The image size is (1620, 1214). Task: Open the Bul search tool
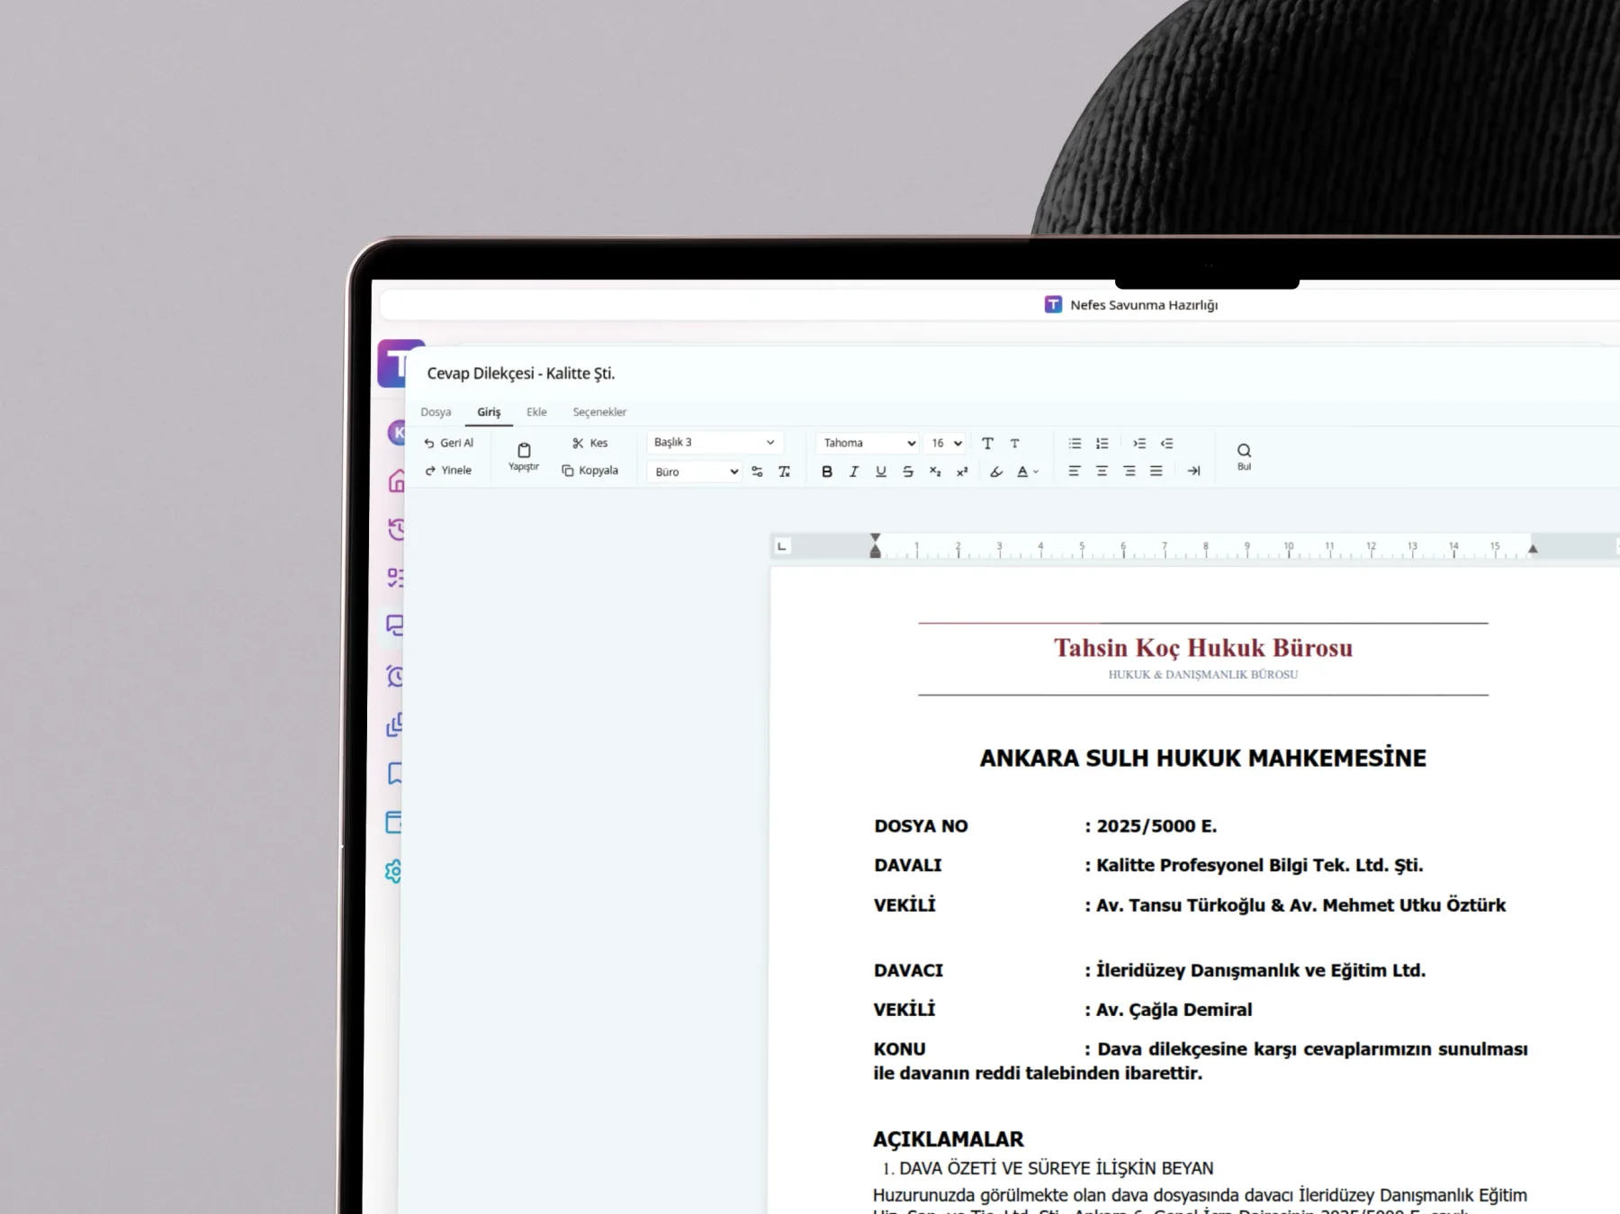point(1244,456)
